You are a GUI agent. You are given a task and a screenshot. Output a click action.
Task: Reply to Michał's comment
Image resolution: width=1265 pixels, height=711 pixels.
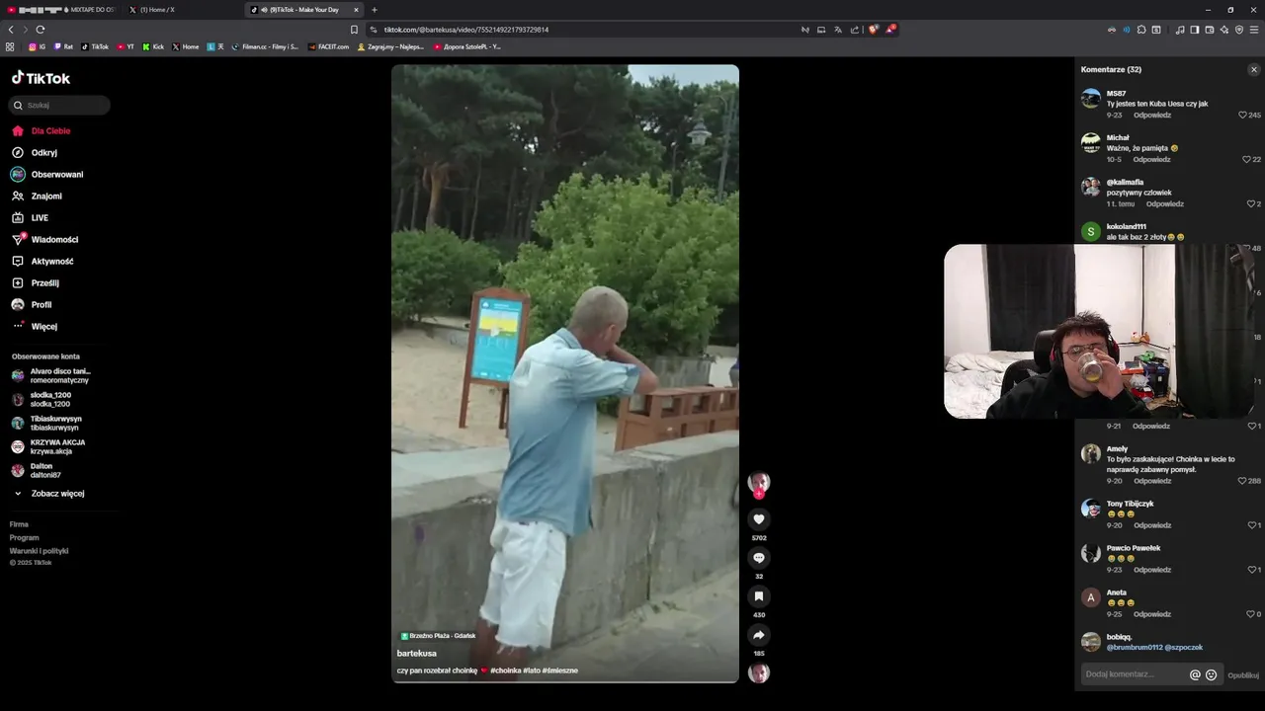[1151, 160]
